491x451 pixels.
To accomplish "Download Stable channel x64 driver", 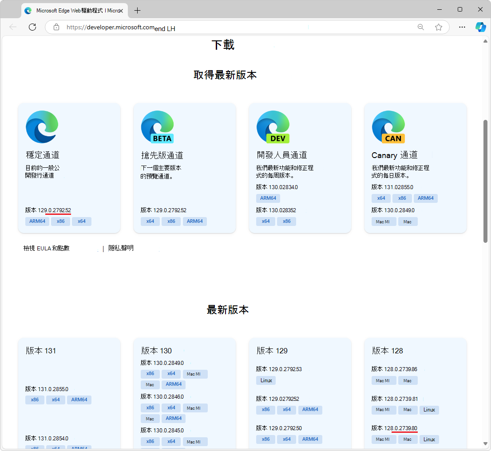I will [82, 222].
